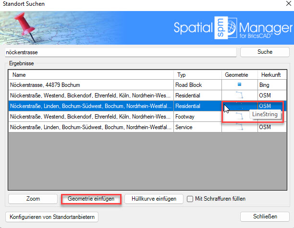294x228 pixels.
Task: Click the linestring icon in the Footway row
Action: (x=239, y=117)
